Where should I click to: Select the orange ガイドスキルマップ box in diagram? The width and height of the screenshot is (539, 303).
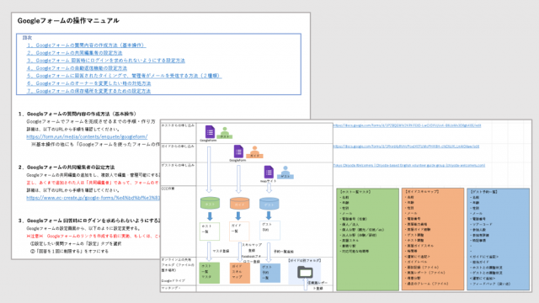tap(239, 273)
